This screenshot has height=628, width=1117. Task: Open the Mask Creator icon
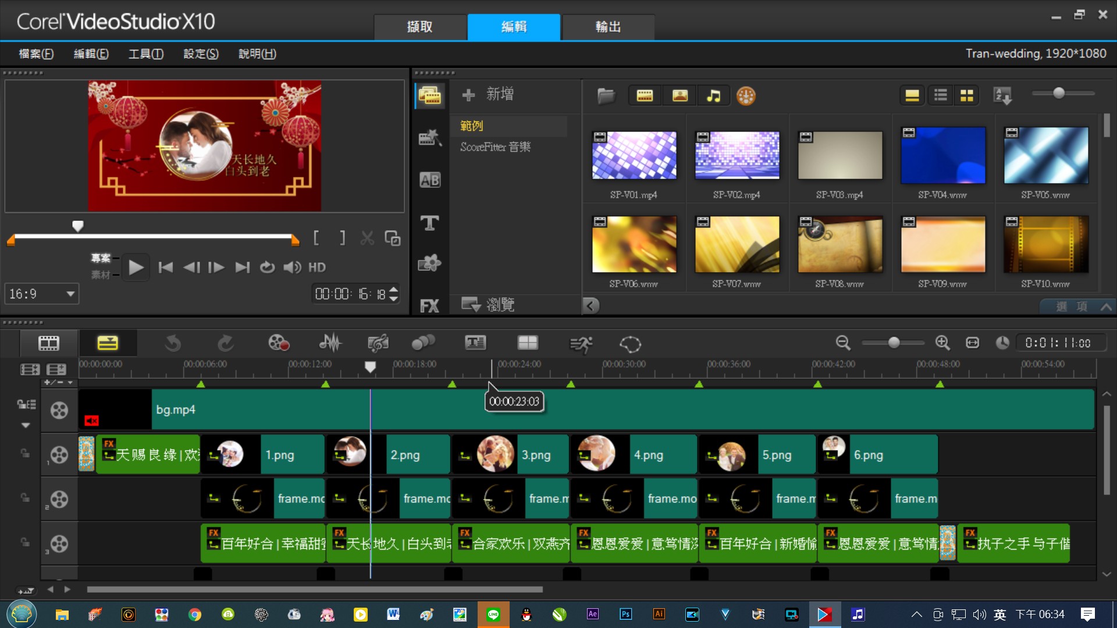pyautogui.click(x=630, y=344)
